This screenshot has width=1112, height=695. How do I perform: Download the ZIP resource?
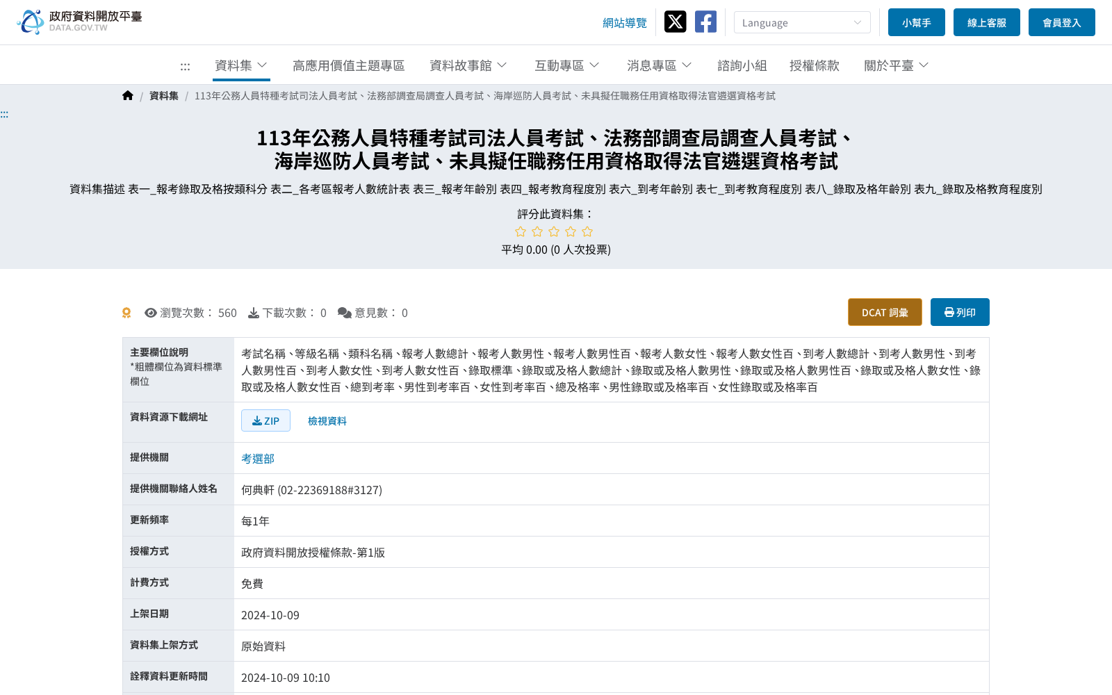[265, 420]
